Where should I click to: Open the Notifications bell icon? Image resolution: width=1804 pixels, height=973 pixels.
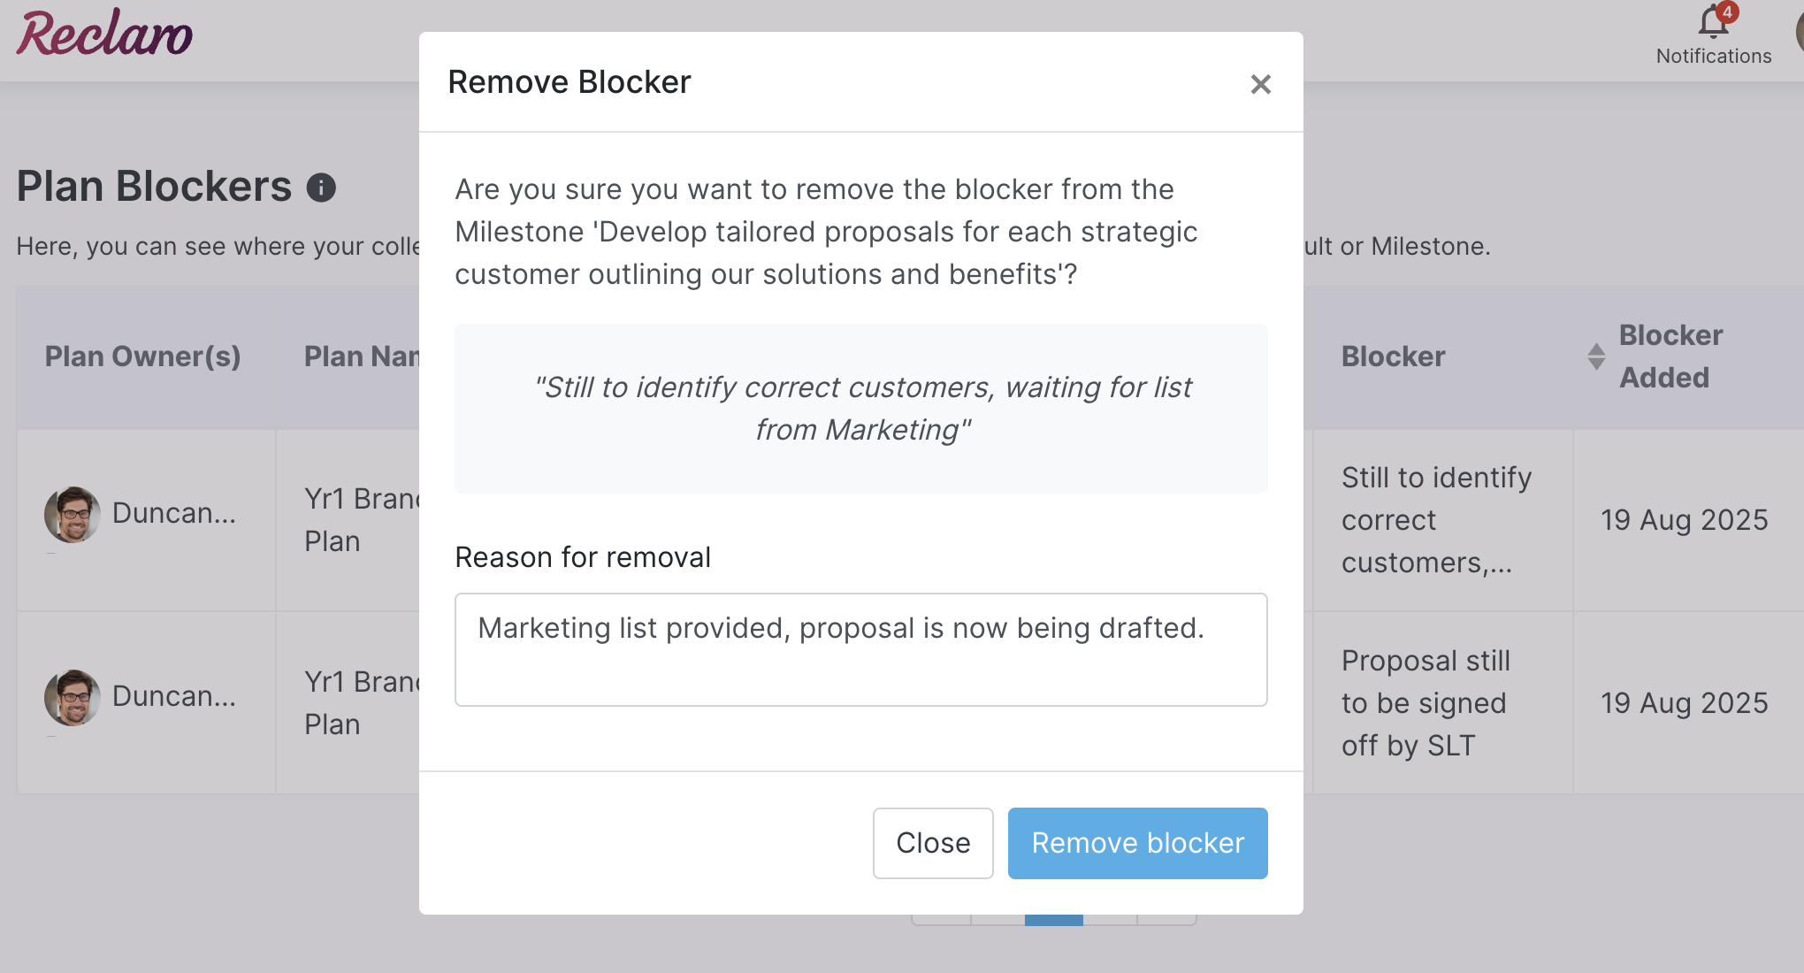[x=1713, y=23]
